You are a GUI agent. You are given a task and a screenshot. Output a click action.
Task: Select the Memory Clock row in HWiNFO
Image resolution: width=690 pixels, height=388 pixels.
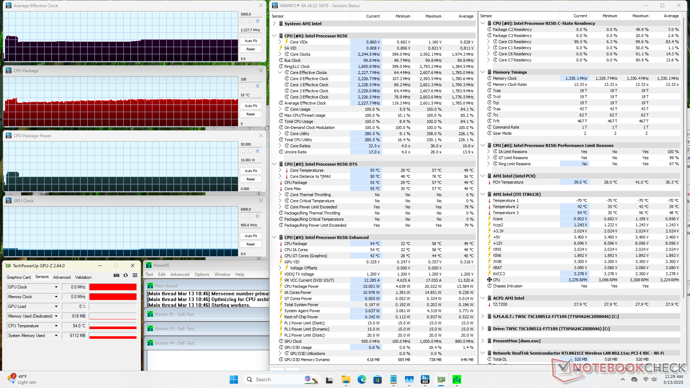click(x=583, y=78)
